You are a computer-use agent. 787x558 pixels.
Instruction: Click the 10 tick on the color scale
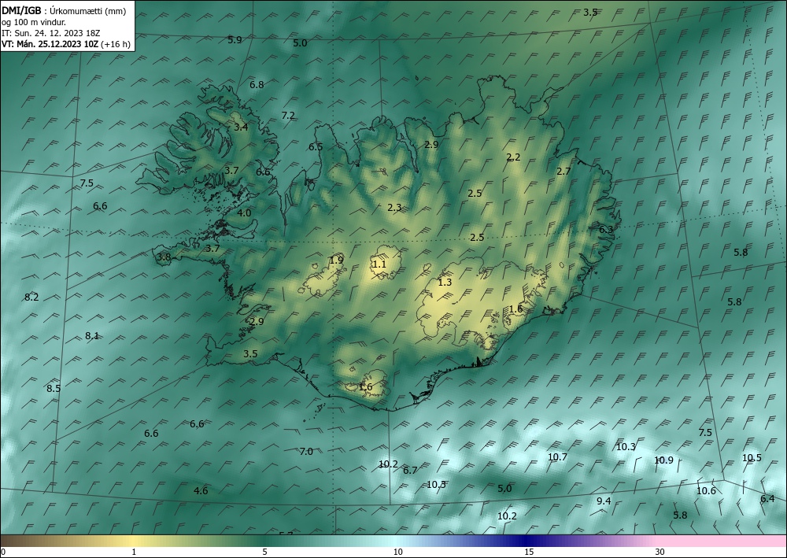tap(397, 552)
